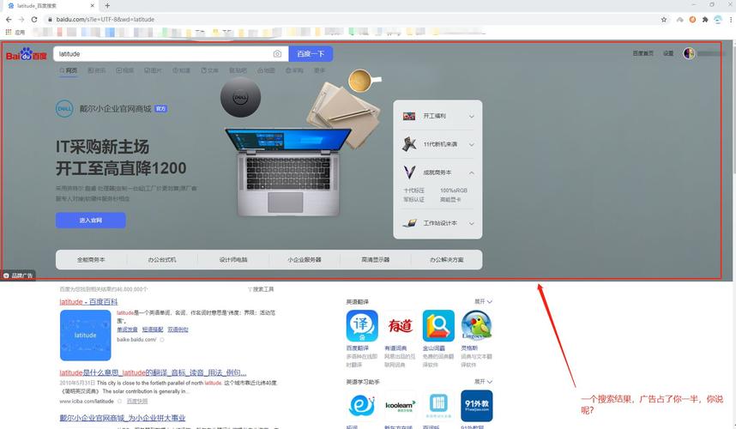Open the 金山词霸 app icon

click(x=438, y=326)
